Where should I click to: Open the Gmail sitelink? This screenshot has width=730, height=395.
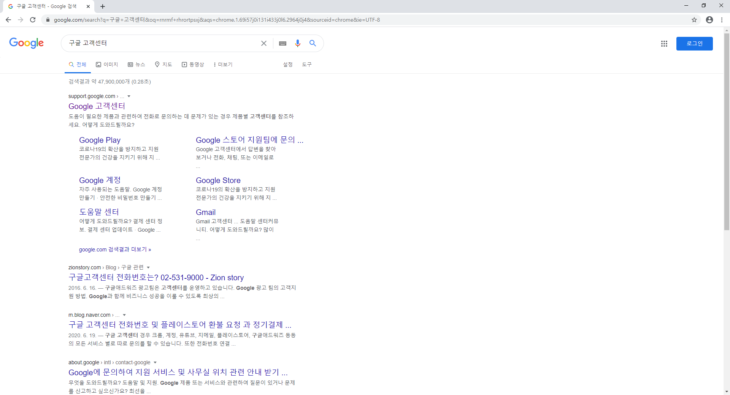pyautogui.click(x=206, y=212)
